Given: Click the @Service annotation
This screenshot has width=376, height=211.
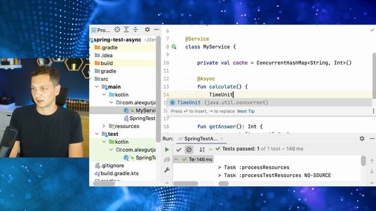Looking at the screenshot, I should (197, 39).
